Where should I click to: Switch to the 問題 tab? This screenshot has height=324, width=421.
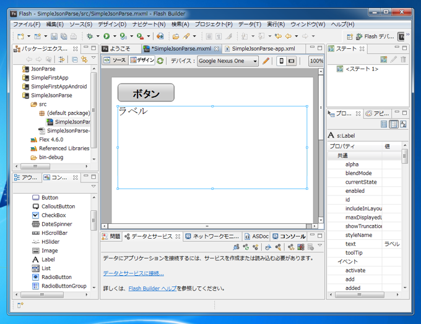tap(111, 236)
